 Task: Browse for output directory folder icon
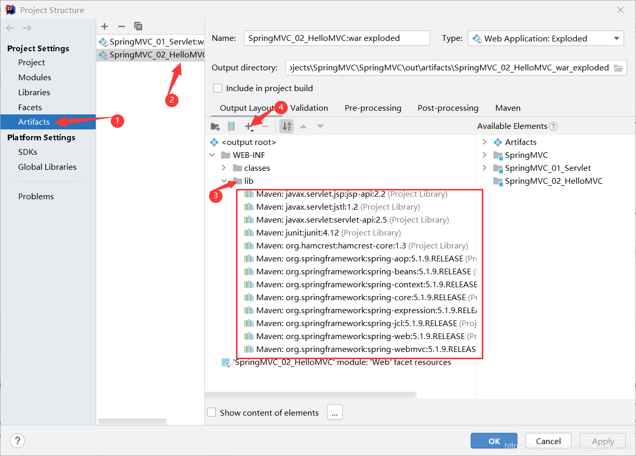618,68
